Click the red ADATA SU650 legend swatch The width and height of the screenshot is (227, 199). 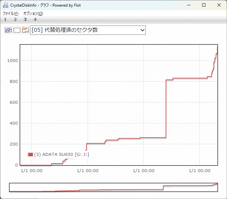[31, 155]
